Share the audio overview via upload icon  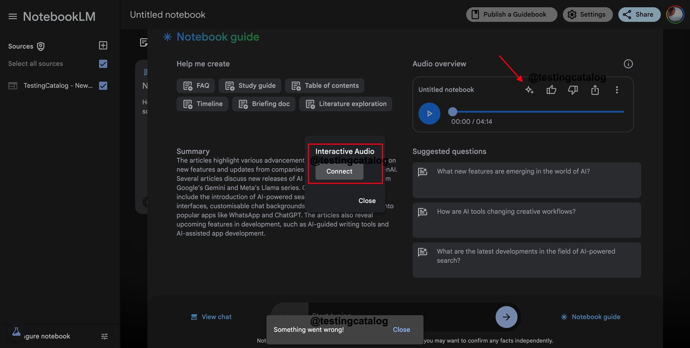(x=595, y=90)
